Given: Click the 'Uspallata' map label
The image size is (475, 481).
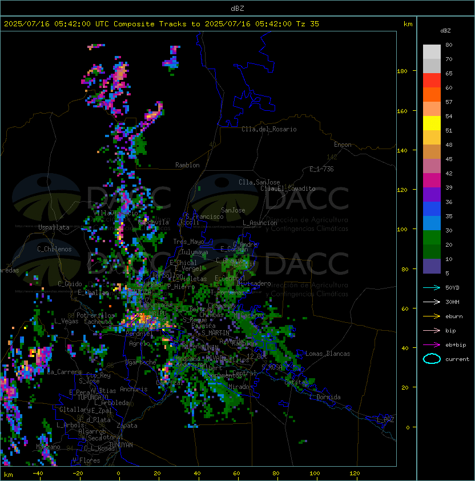Looking at the screenshot, I should click(x=54, y=227).
